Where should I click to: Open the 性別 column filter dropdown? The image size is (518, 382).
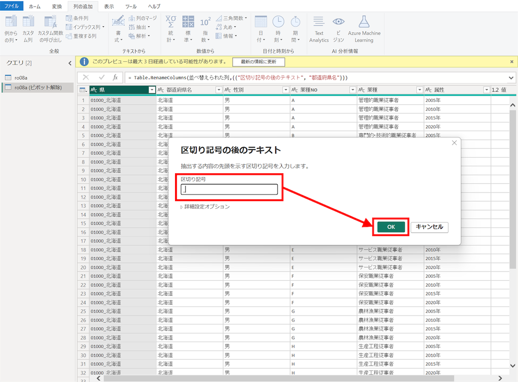[286, 90]
